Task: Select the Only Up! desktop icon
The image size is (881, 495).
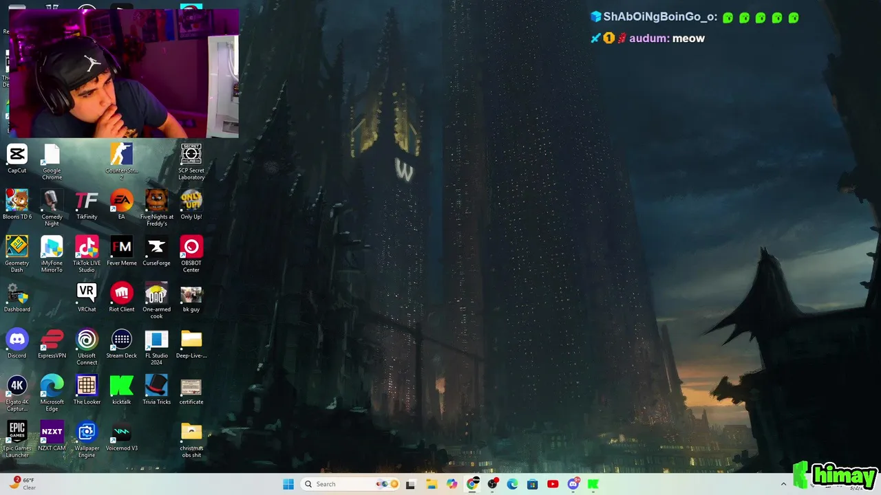Action: (x=191, y=205)
